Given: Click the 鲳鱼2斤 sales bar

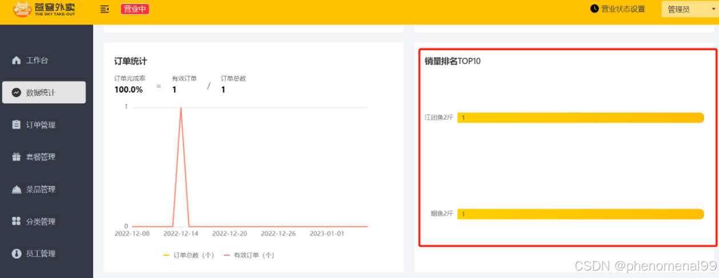Looking at the screenshot, I should point(581,214).
